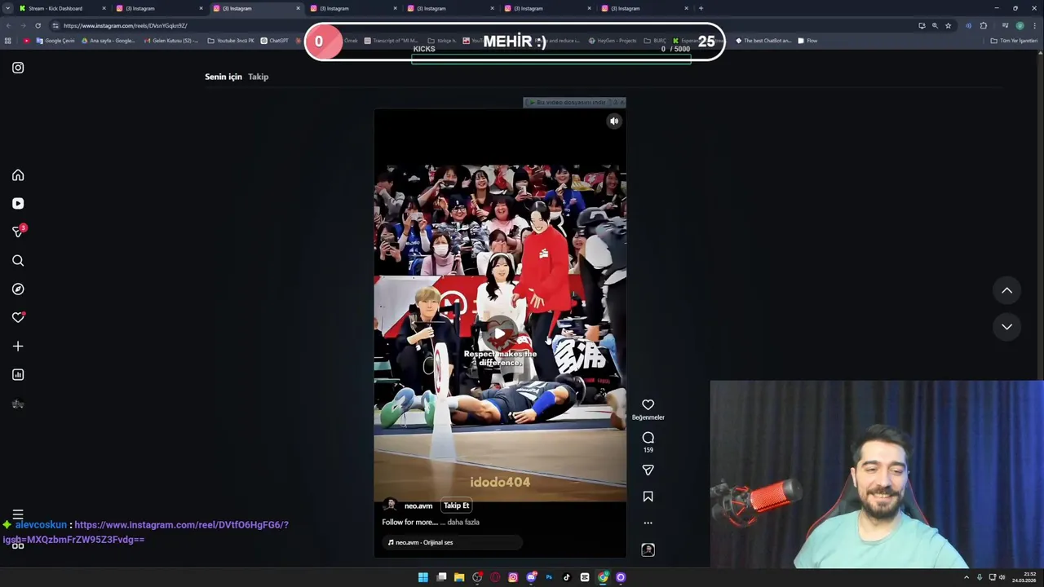
Task: Switch to Senin için tab
Action: [223, 77]
